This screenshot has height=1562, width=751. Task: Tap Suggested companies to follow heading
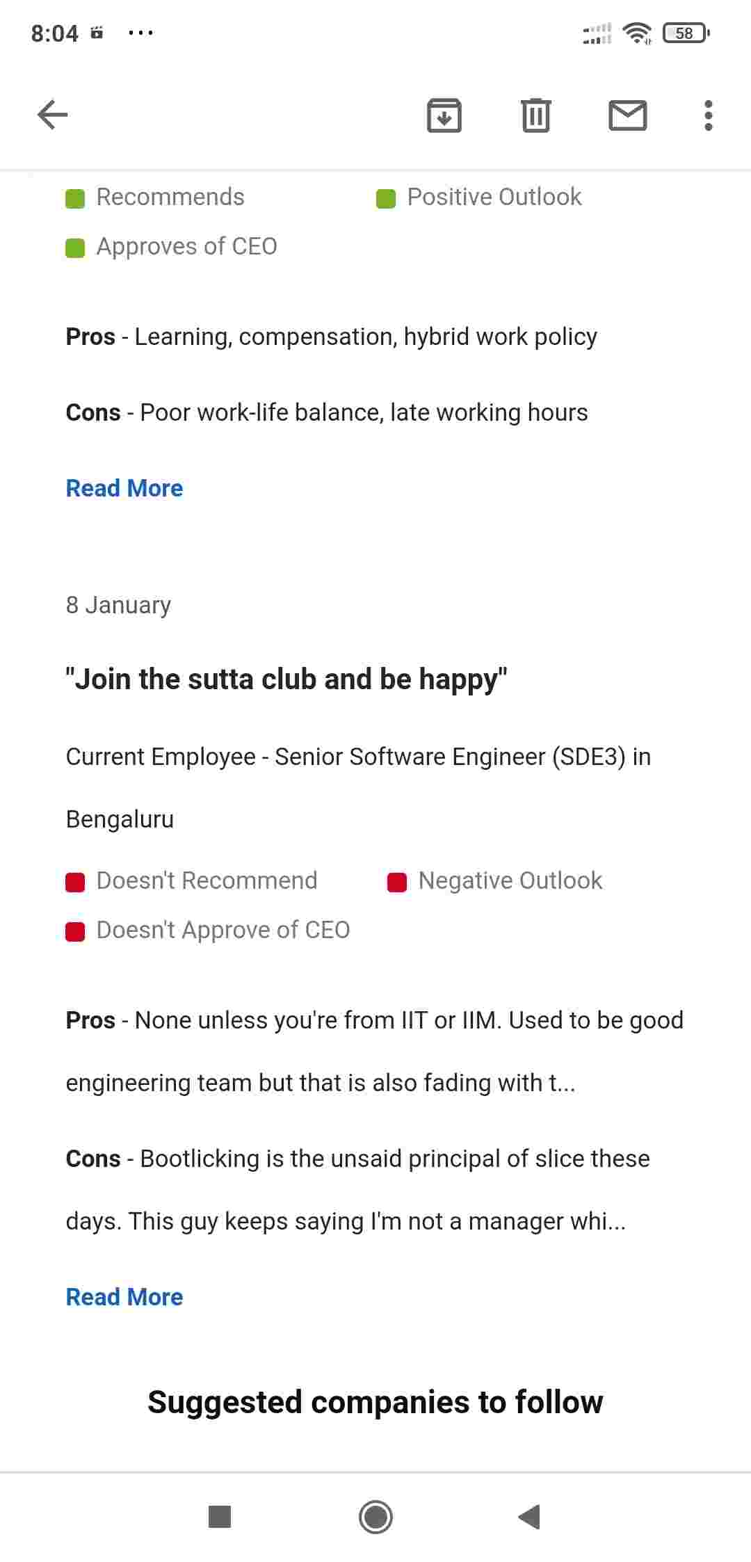click(375, 1402)
